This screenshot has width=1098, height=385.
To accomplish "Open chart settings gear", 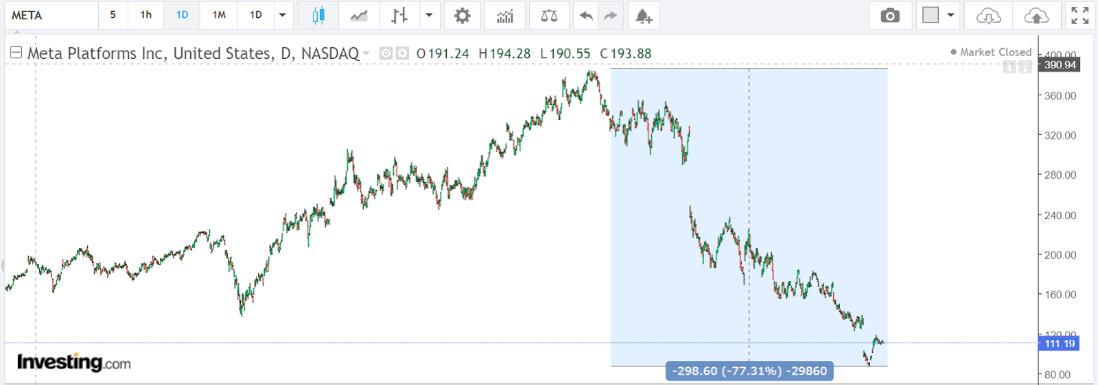I will [463, 15].
